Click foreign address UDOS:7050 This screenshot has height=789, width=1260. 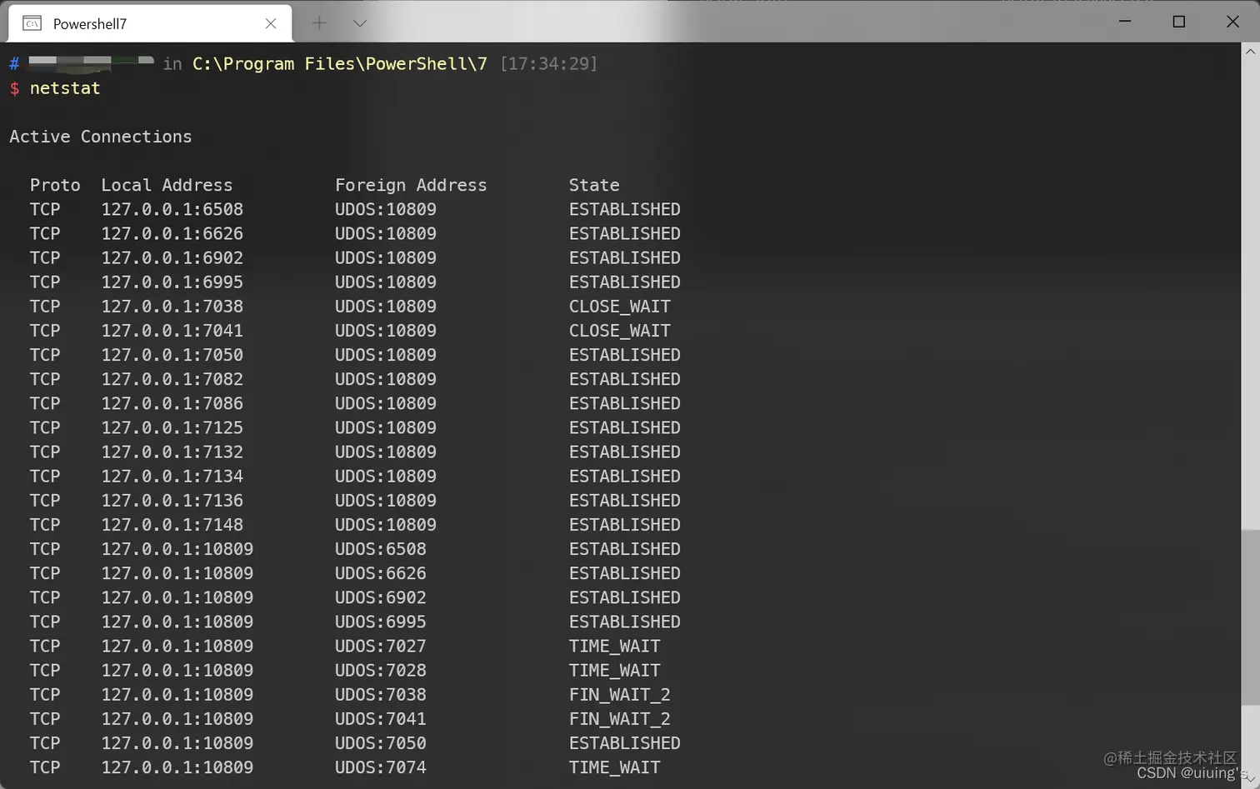tap(381, 743)
